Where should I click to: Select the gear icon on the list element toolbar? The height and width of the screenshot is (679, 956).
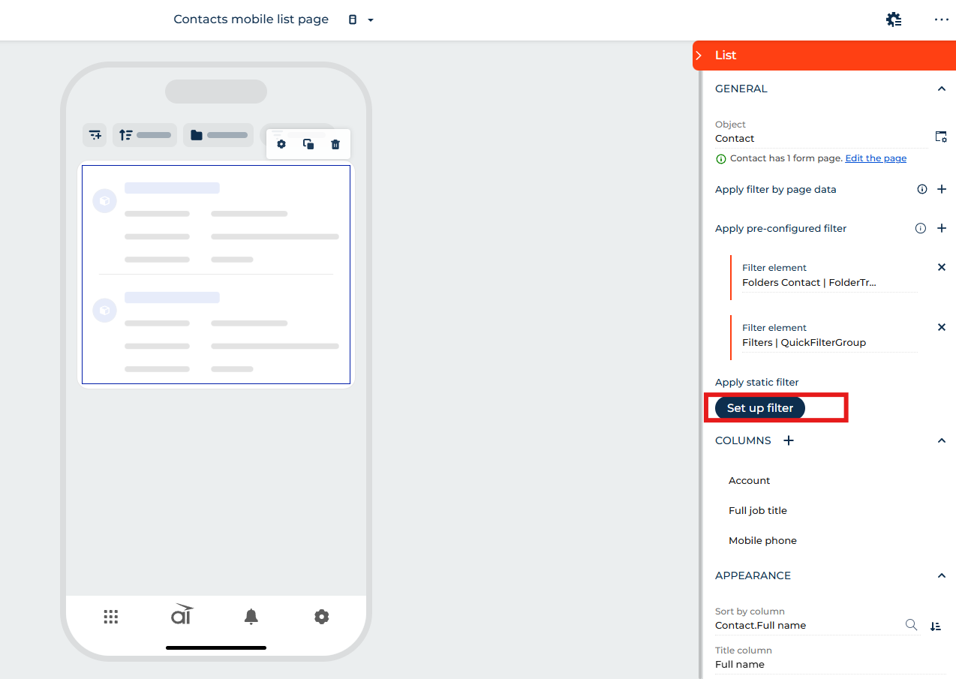pos(281,144)
